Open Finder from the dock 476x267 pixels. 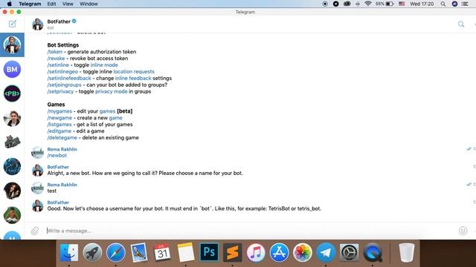[69, 252]
